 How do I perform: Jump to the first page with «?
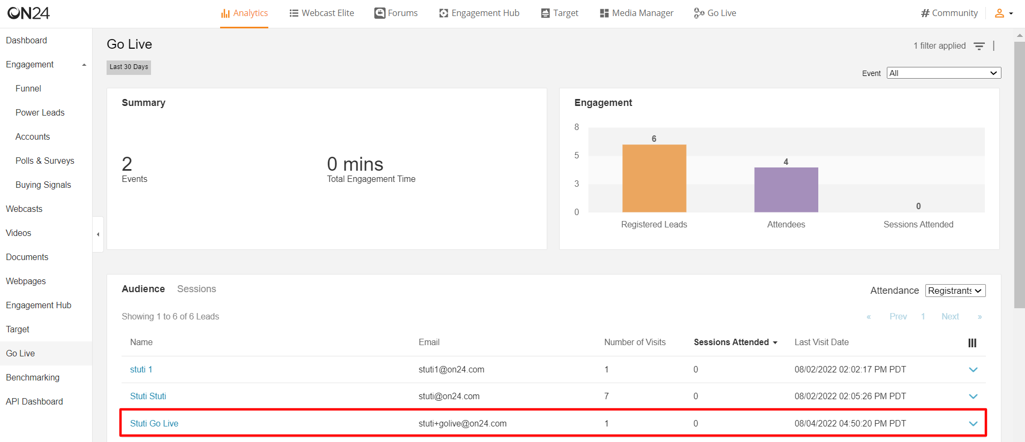point(869,317)
